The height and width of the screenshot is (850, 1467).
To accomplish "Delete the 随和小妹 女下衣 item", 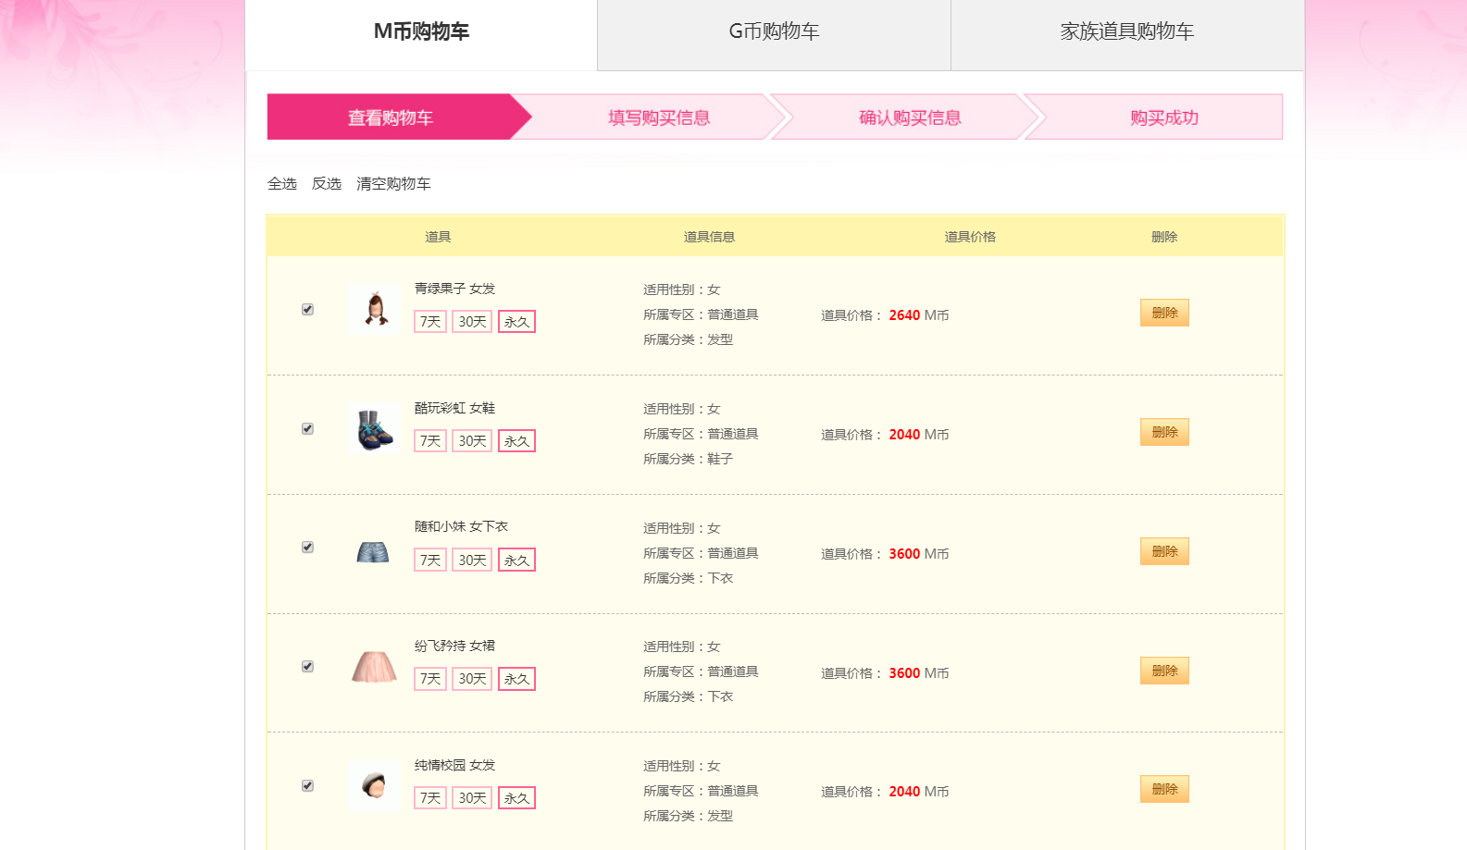I will pos(1164,551).
